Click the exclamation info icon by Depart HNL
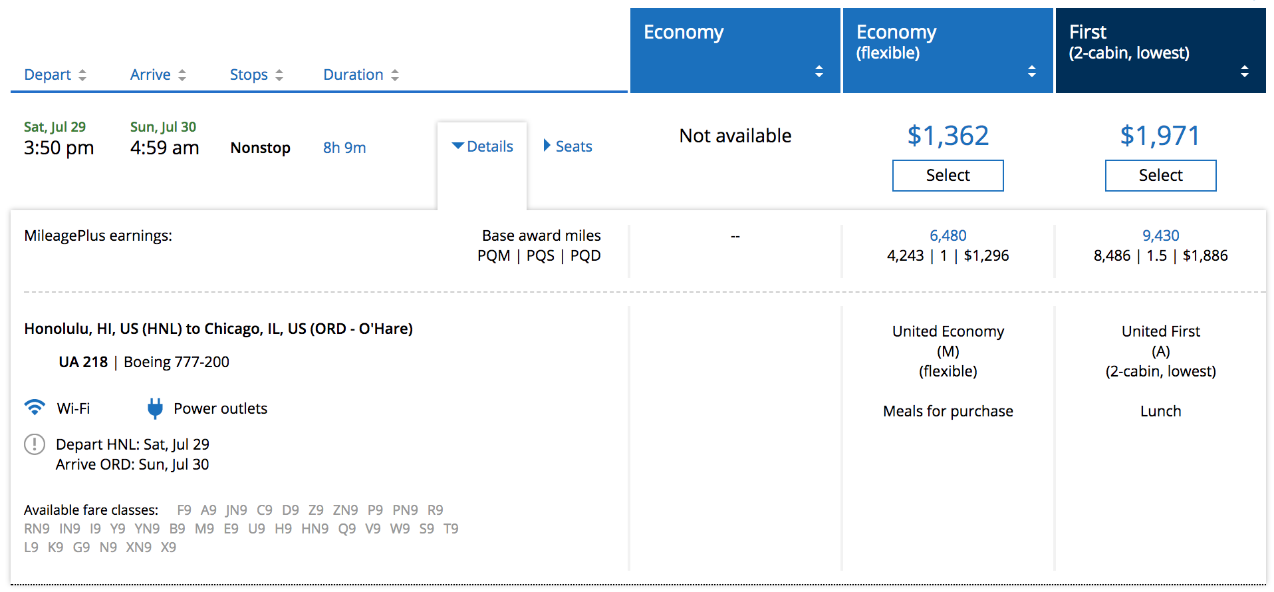The height and width of the screenshot is (592, 1274). pos(35,444)
